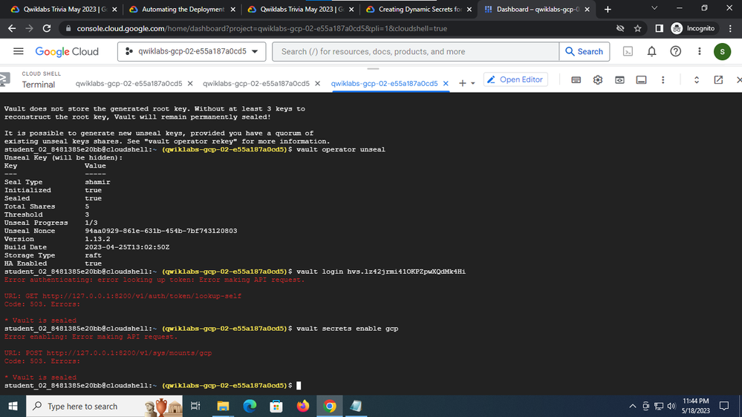Open the green S account avatar
Image resolution: width=742 pixels, height=417 pixels.
point(722,51)
